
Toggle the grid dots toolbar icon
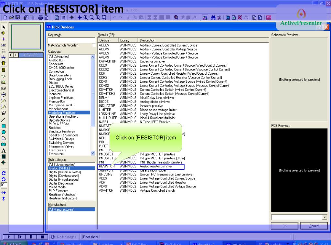coord(63,17)
